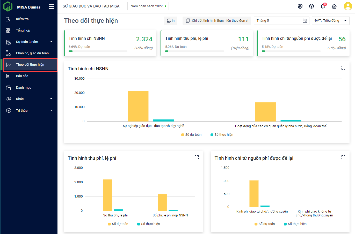This screenshot has height=234, width=355.
Task: Open settings gear icon in header
Action: (300, 6)
